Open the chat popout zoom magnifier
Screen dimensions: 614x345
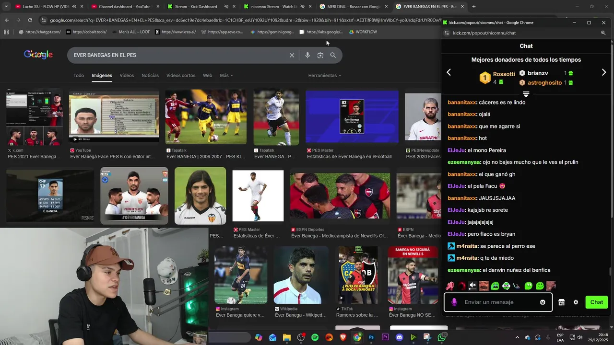603,33
